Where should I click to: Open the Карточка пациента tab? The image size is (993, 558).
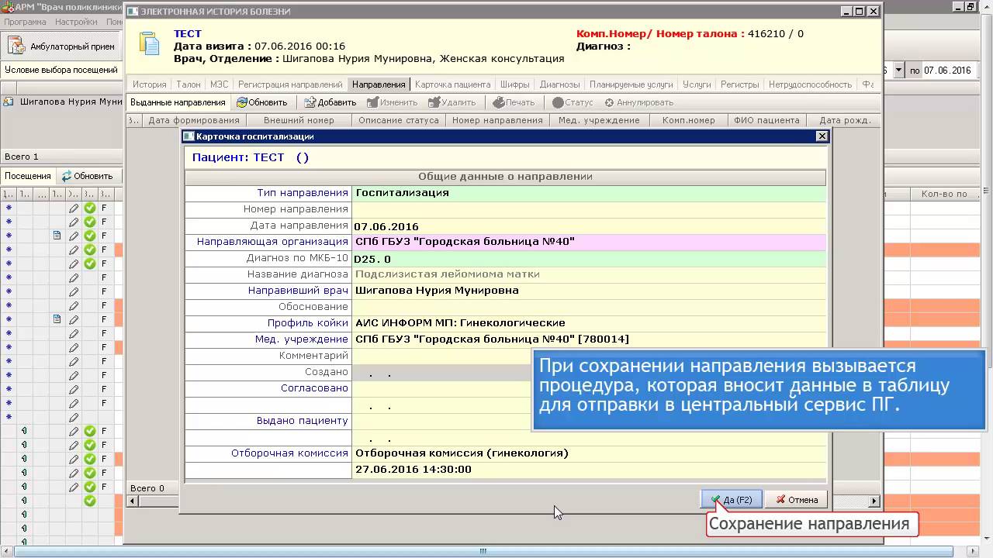(x=452, y=84)
